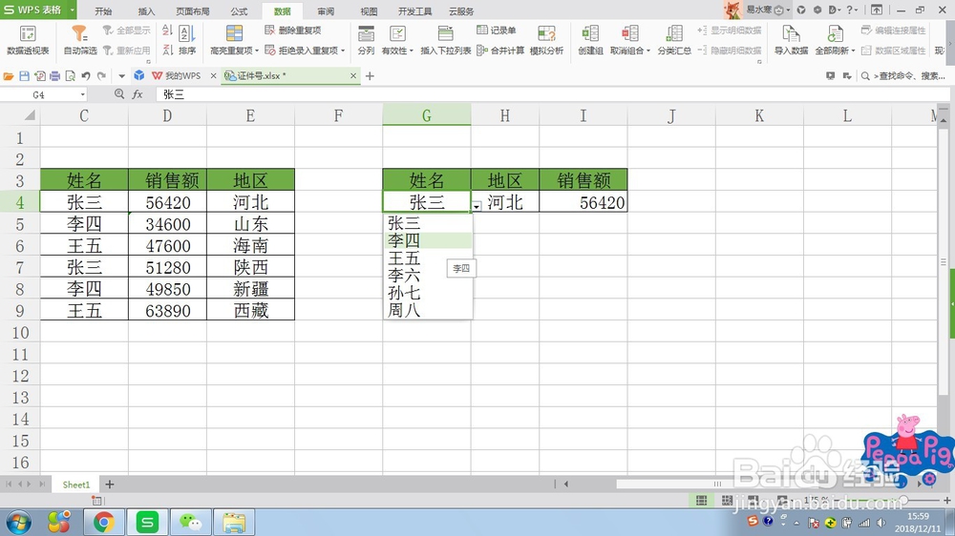Open WeChat from the taskbar

(x=191, y=522)
